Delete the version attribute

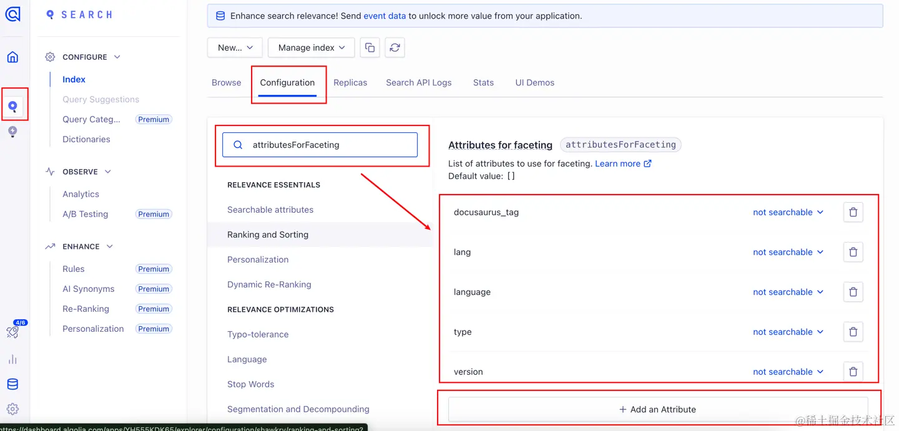853,372
